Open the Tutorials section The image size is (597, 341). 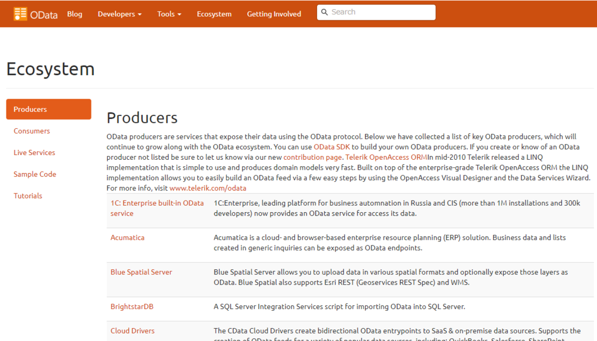28,196
